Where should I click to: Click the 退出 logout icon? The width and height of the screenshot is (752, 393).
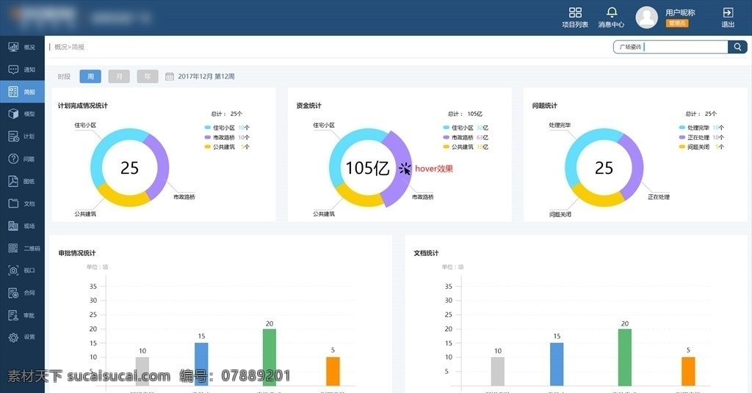tap(728, 13)
